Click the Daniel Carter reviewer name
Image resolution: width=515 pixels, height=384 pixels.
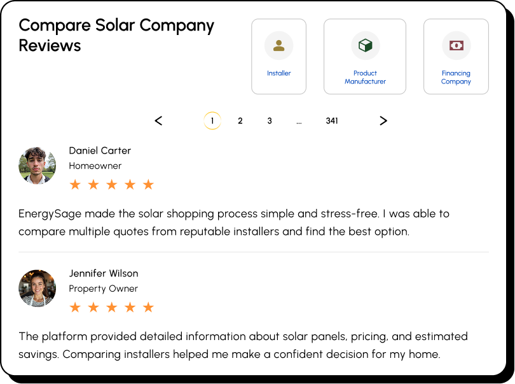(x=100, y=151)
